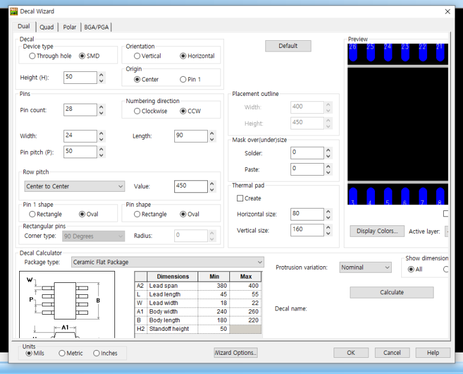Open the Center to Center row pitch dropdown
The width and height of the screenshot is (463, 374).
coord(75,186)
